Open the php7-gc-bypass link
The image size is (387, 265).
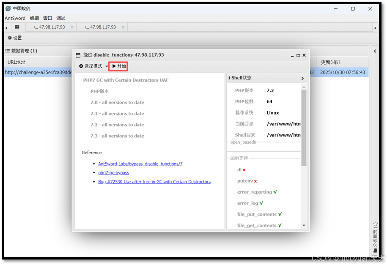113,173
